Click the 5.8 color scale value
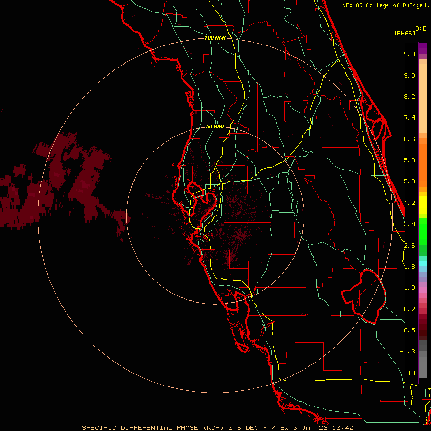 pyautogui.click(x=409, y=160)
